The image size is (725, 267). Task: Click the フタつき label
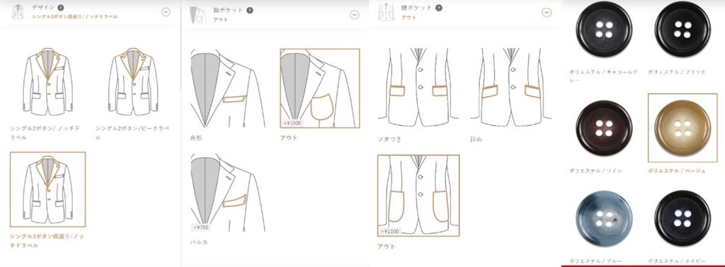tap(389, 139)
